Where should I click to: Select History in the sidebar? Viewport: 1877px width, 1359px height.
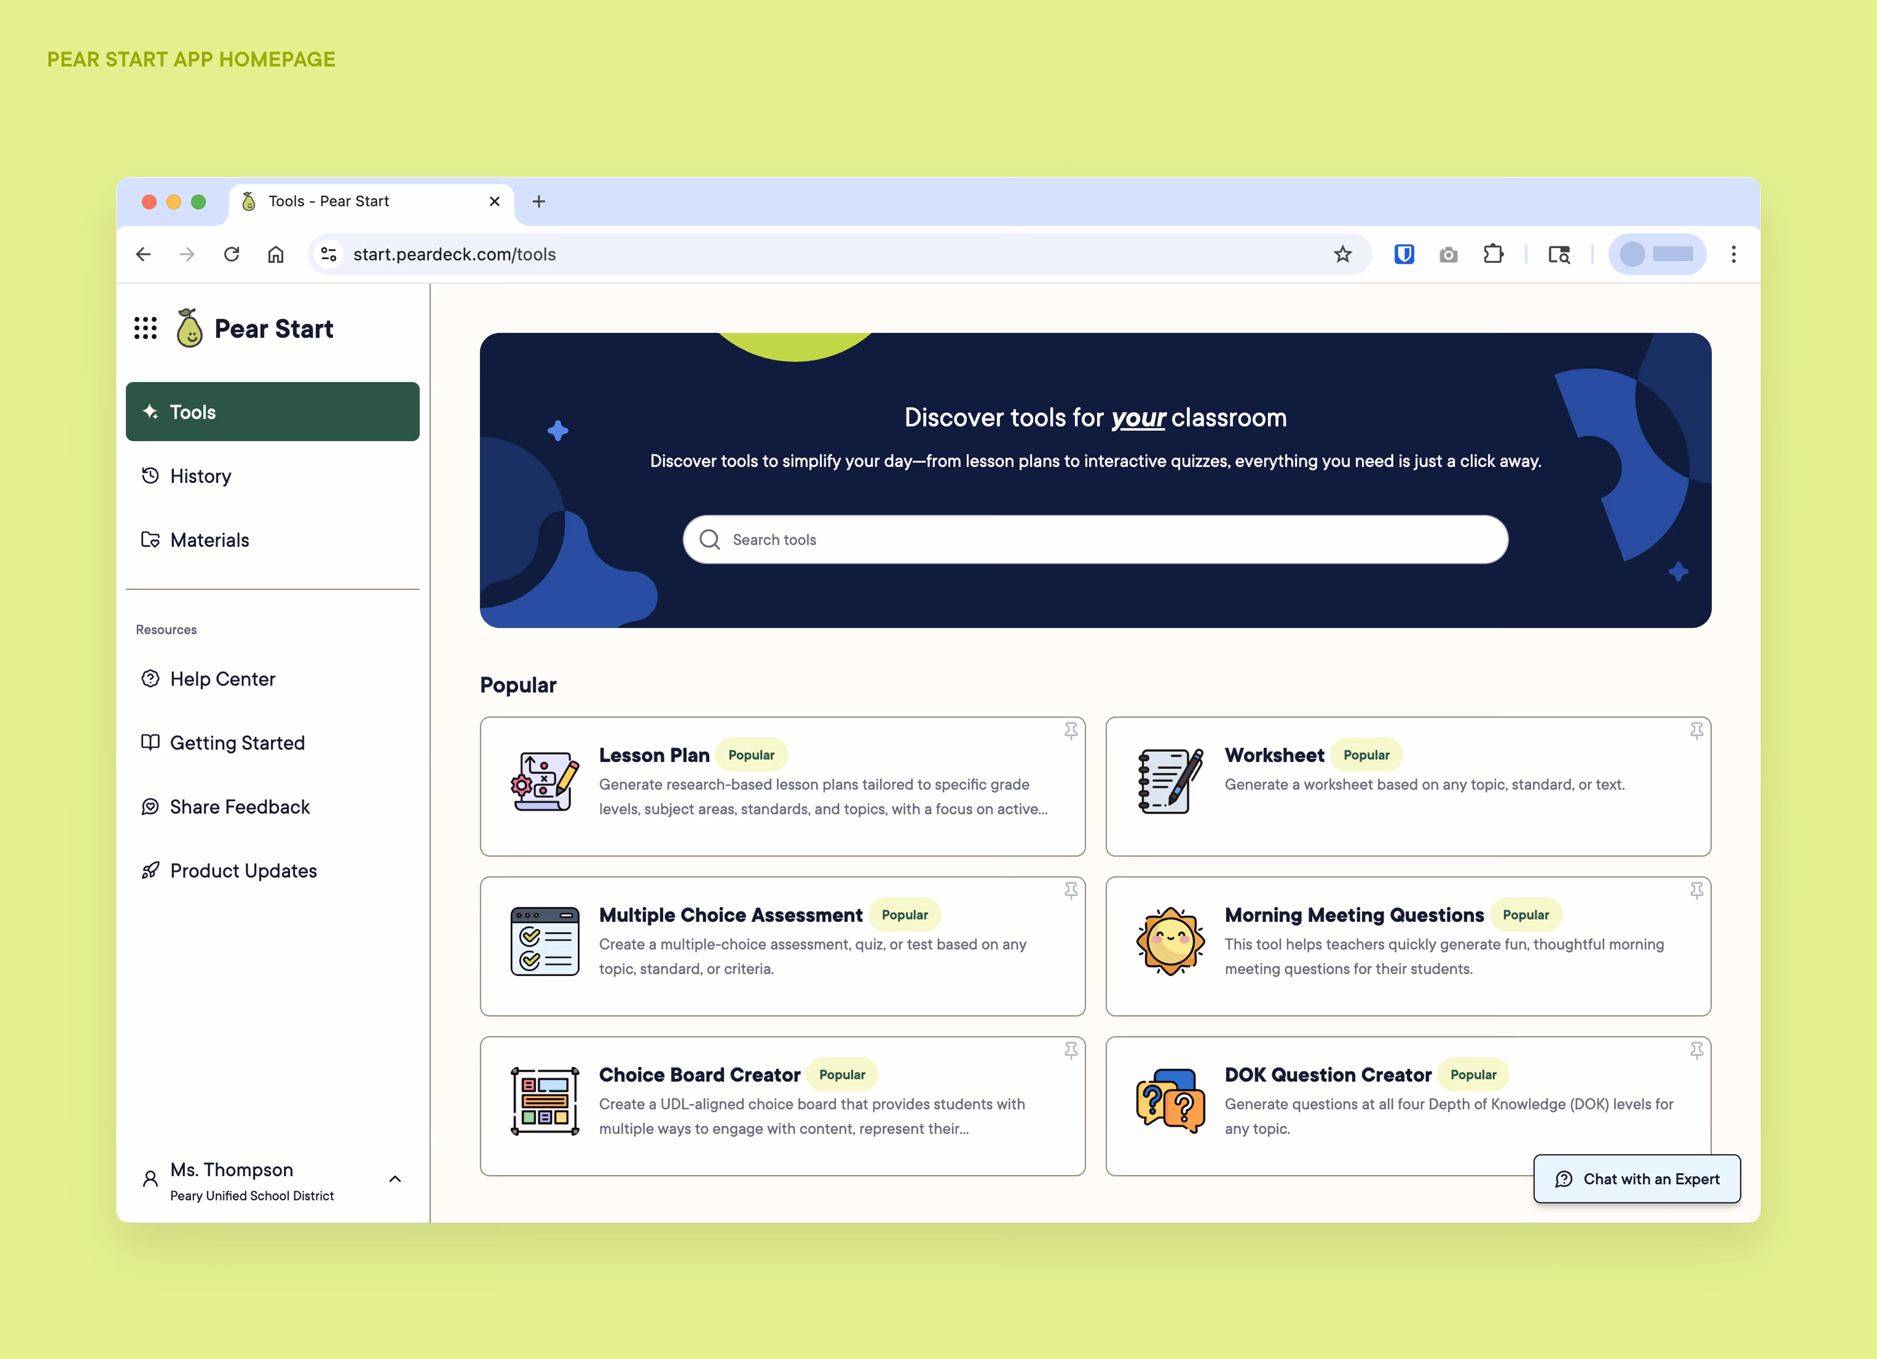coord(200,476)
